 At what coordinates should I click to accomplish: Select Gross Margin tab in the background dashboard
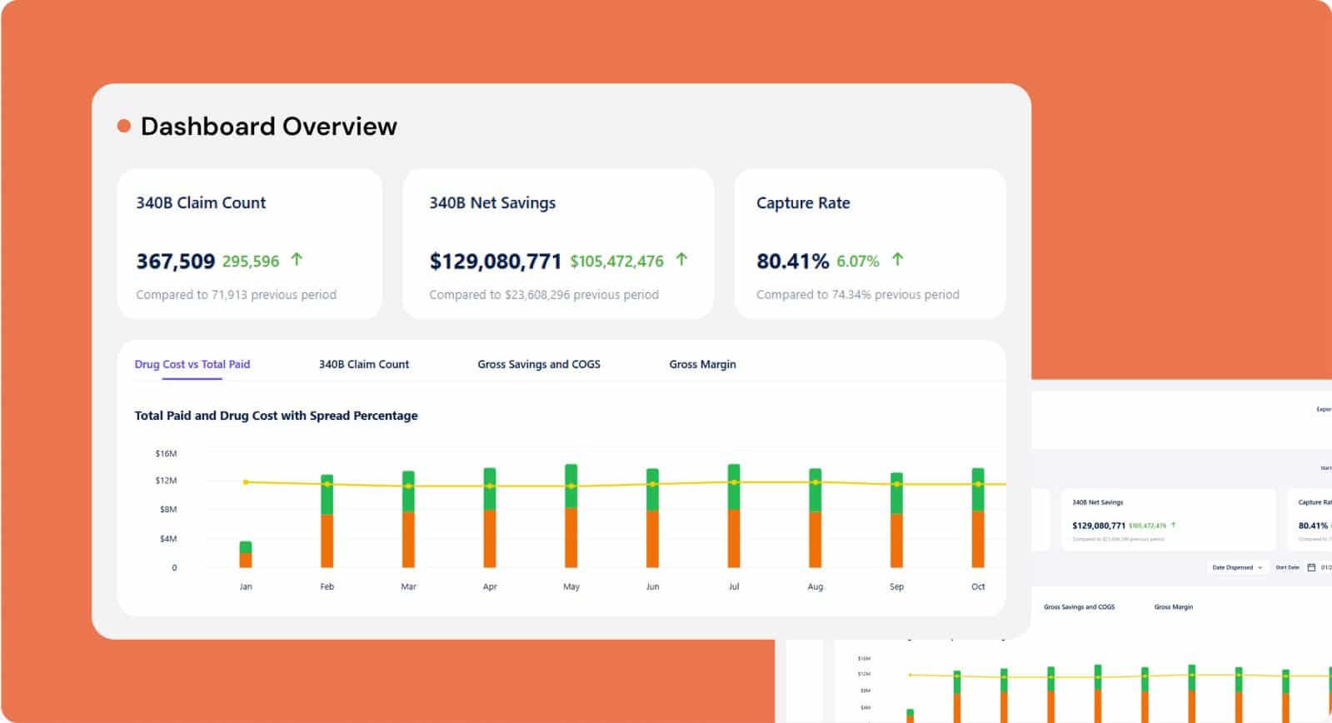tap(1173, 607)
